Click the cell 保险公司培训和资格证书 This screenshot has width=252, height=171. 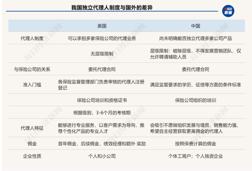pos(102,100)
